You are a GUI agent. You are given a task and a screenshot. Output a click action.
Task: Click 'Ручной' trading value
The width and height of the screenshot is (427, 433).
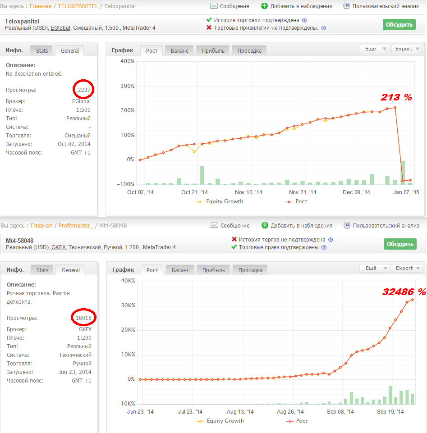click(82, 364)
